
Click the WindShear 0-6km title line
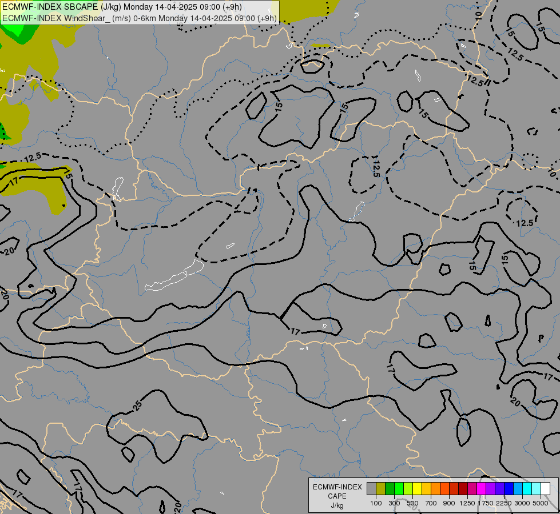click(140, 18)
